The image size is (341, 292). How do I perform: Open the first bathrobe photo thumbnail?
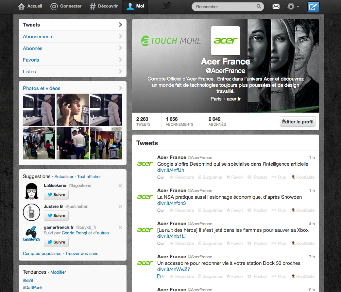pos(39,110)
